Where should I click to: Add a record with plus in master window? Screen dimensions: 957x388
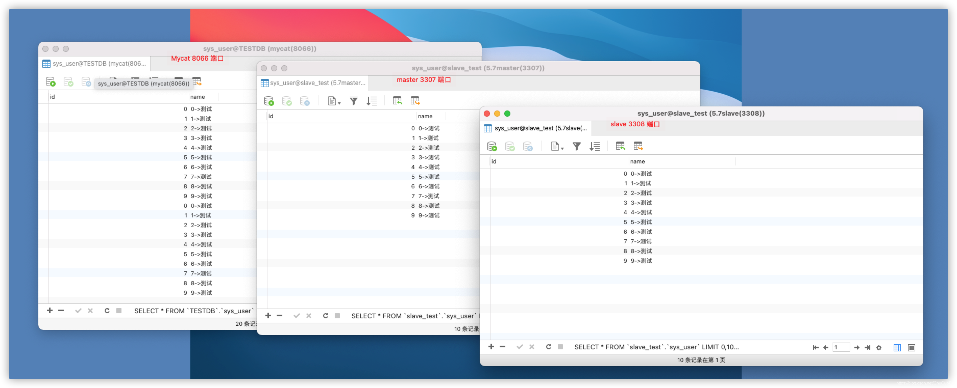coord(268,315)
